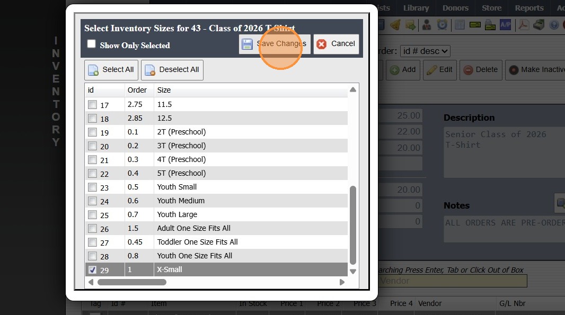Viewport: 565px width, 315px height.
Task: Click the size list scroll-down arrow
Action: tap(353, 272)
